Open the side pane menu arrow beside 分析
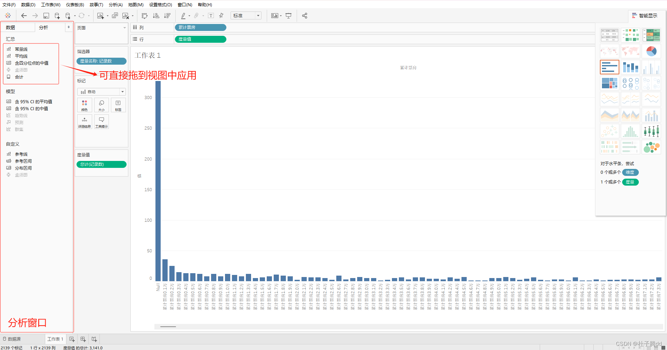The height and width of the screenshot is (350, 667). coord(69,27)
